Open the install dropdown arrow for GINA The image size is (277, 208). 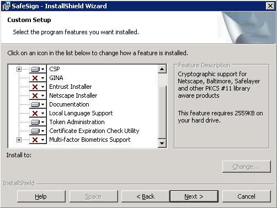pyautogui.click(x=42, y=78)
